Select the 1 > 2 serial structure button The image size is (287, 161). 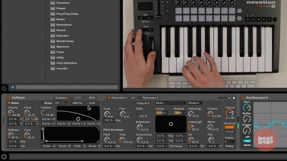pyautogui.click(x=229, y=127)
